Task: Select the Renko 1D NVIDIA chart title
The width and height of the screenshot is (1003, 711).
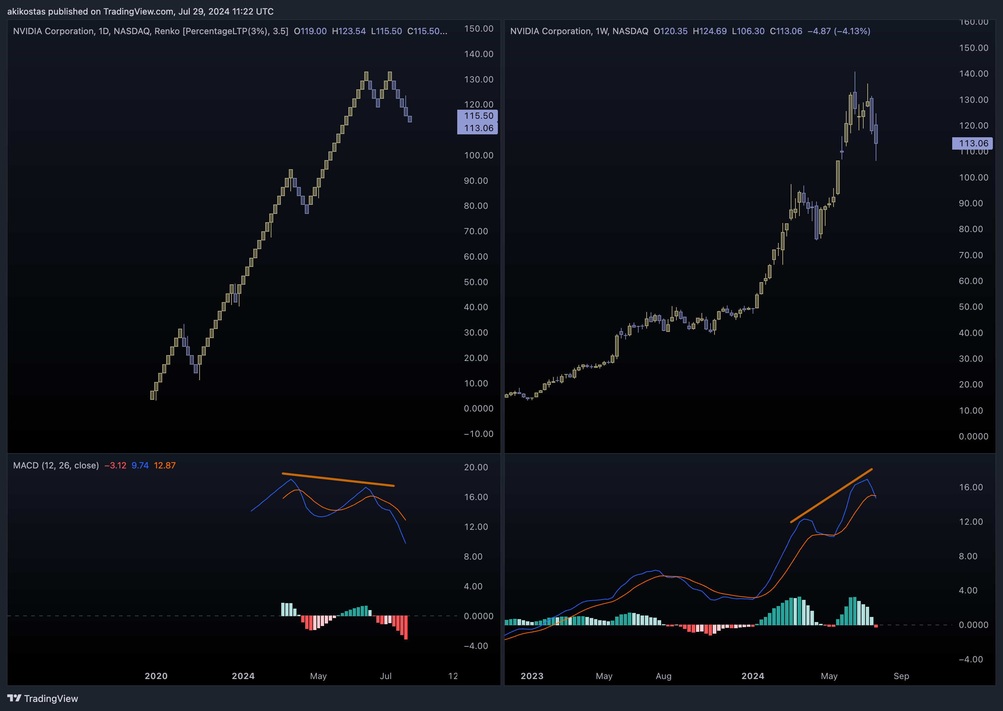Action: click(x=151, y=31)
